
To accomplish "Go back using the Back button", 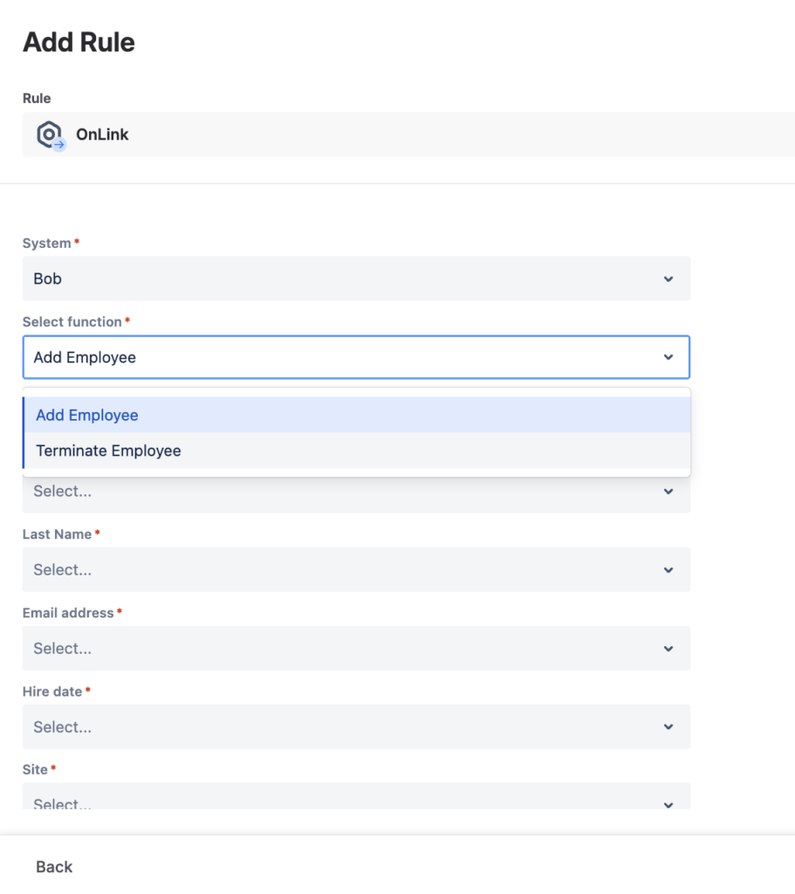I will [x=54, y=867].
